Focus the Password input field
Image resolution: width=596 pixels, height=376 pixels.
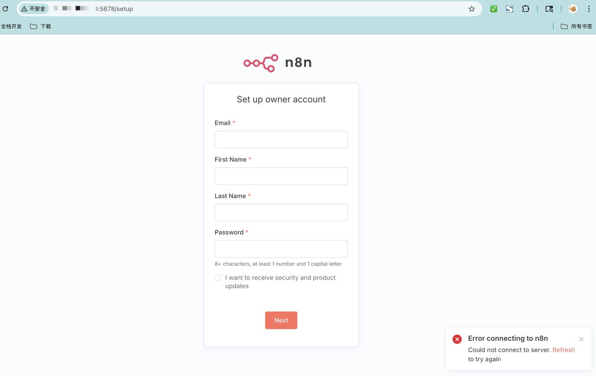pos(281,249)
